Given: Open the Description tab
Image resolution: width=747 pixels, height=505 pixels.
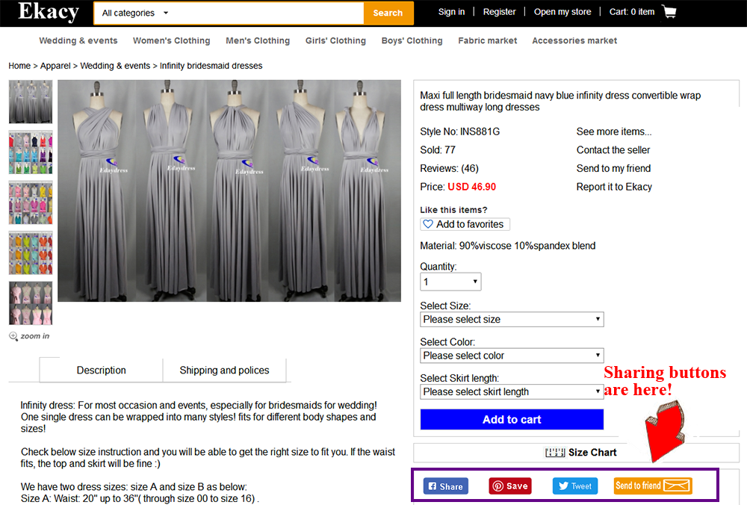Looking at the screenshot, I should coord(102,371).
